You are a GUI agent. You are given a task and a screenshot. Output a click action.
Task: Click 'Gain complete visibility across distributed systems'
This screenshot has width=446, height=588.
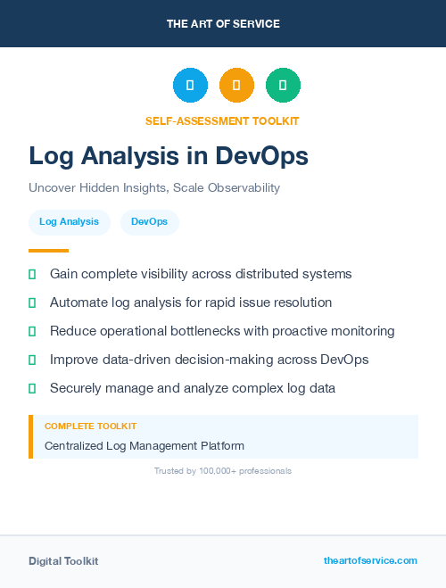201,274
